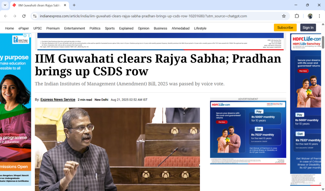Click the ad info icon on Azim Premji ad

click(25, 36)
